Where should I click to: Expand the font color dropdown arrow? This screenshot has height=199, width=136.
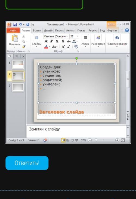(x=50, y=47)
